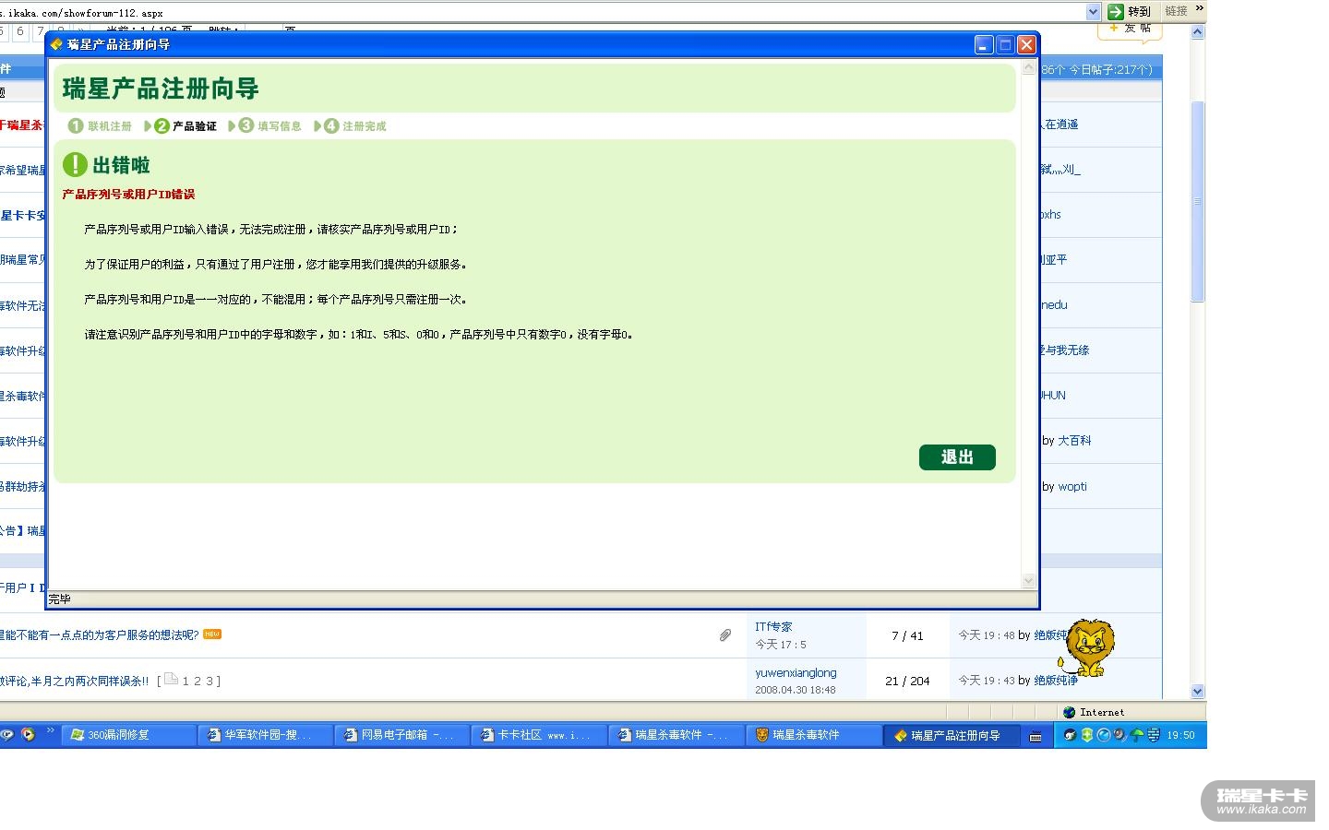Open the forum thread about 客户服务的想法
The height and width of the screenshot is (830, 1329).
coord(99,635)
